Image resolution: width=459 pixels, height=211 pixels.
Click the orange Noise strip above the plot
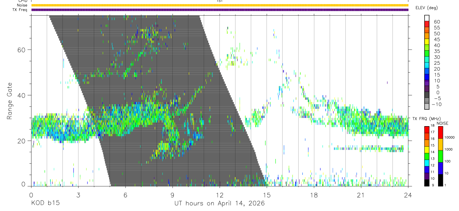(219, 6)
